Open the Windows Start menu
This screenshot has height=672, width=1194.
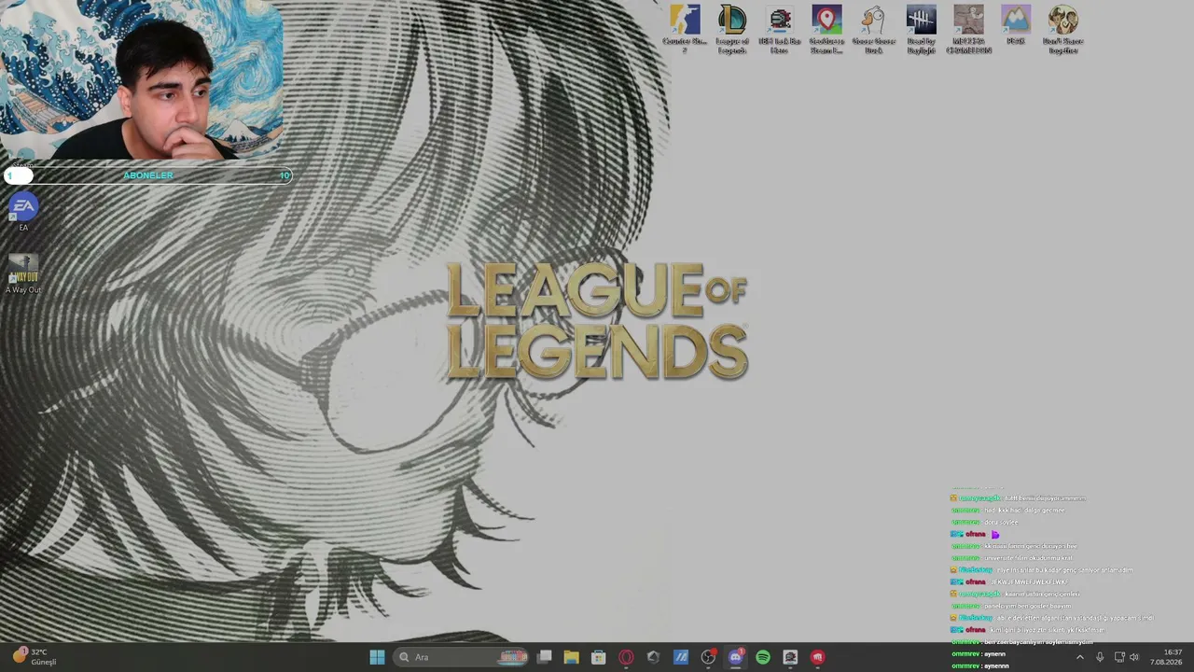[377, 657]
